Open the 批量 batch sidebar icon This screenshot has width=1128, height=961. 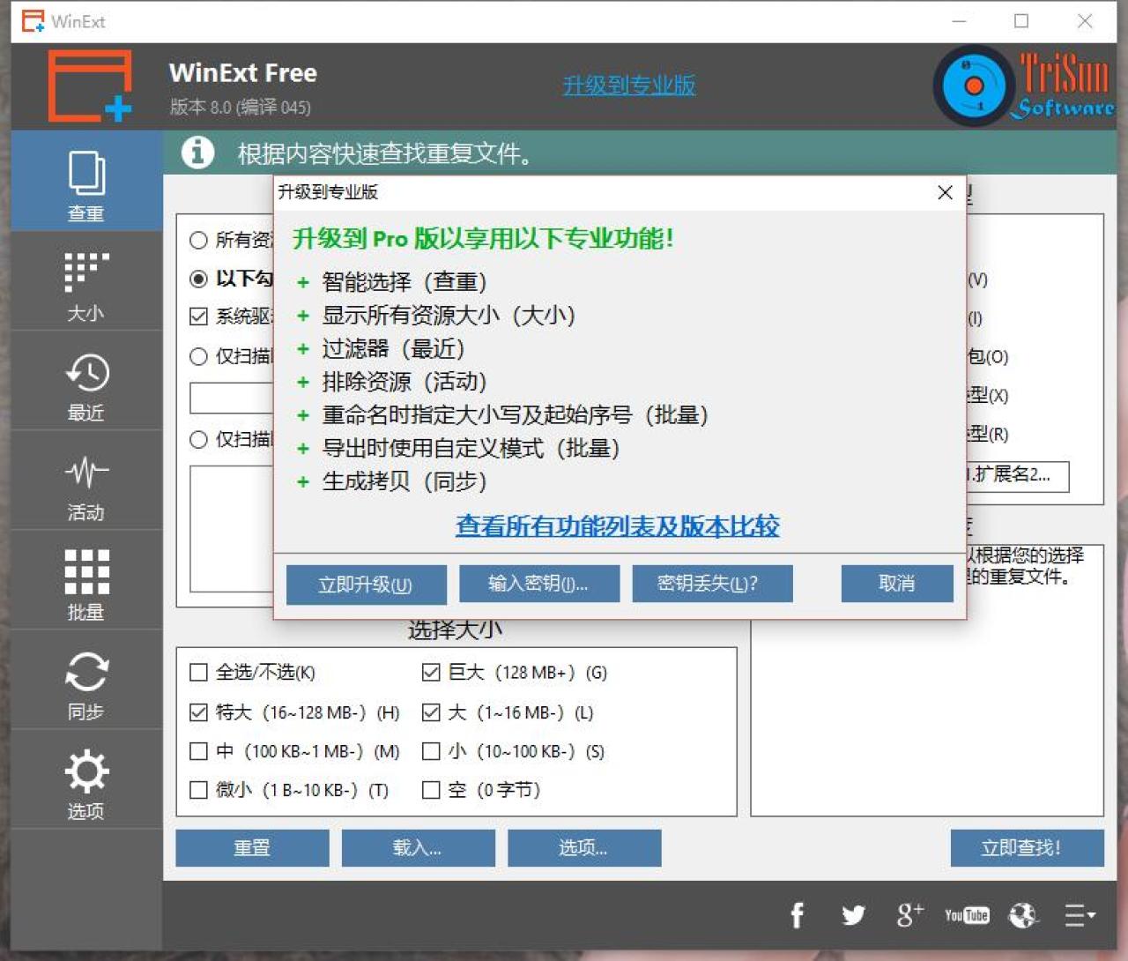[86, 583]
